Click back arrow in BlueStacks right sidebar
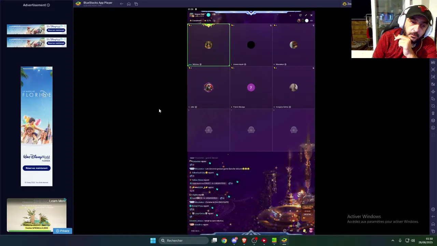Image resolution: width=437 pixels, height=246 pixels. click(x=433, y=217)
